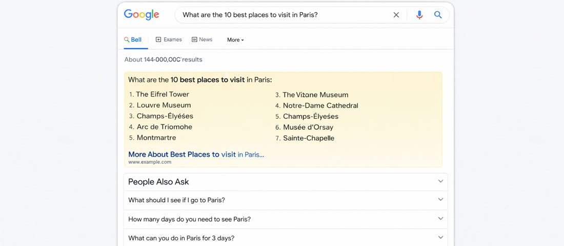564x246 pixels.
Task: Clear the search query with the X icon
Action: pos(396,15)
